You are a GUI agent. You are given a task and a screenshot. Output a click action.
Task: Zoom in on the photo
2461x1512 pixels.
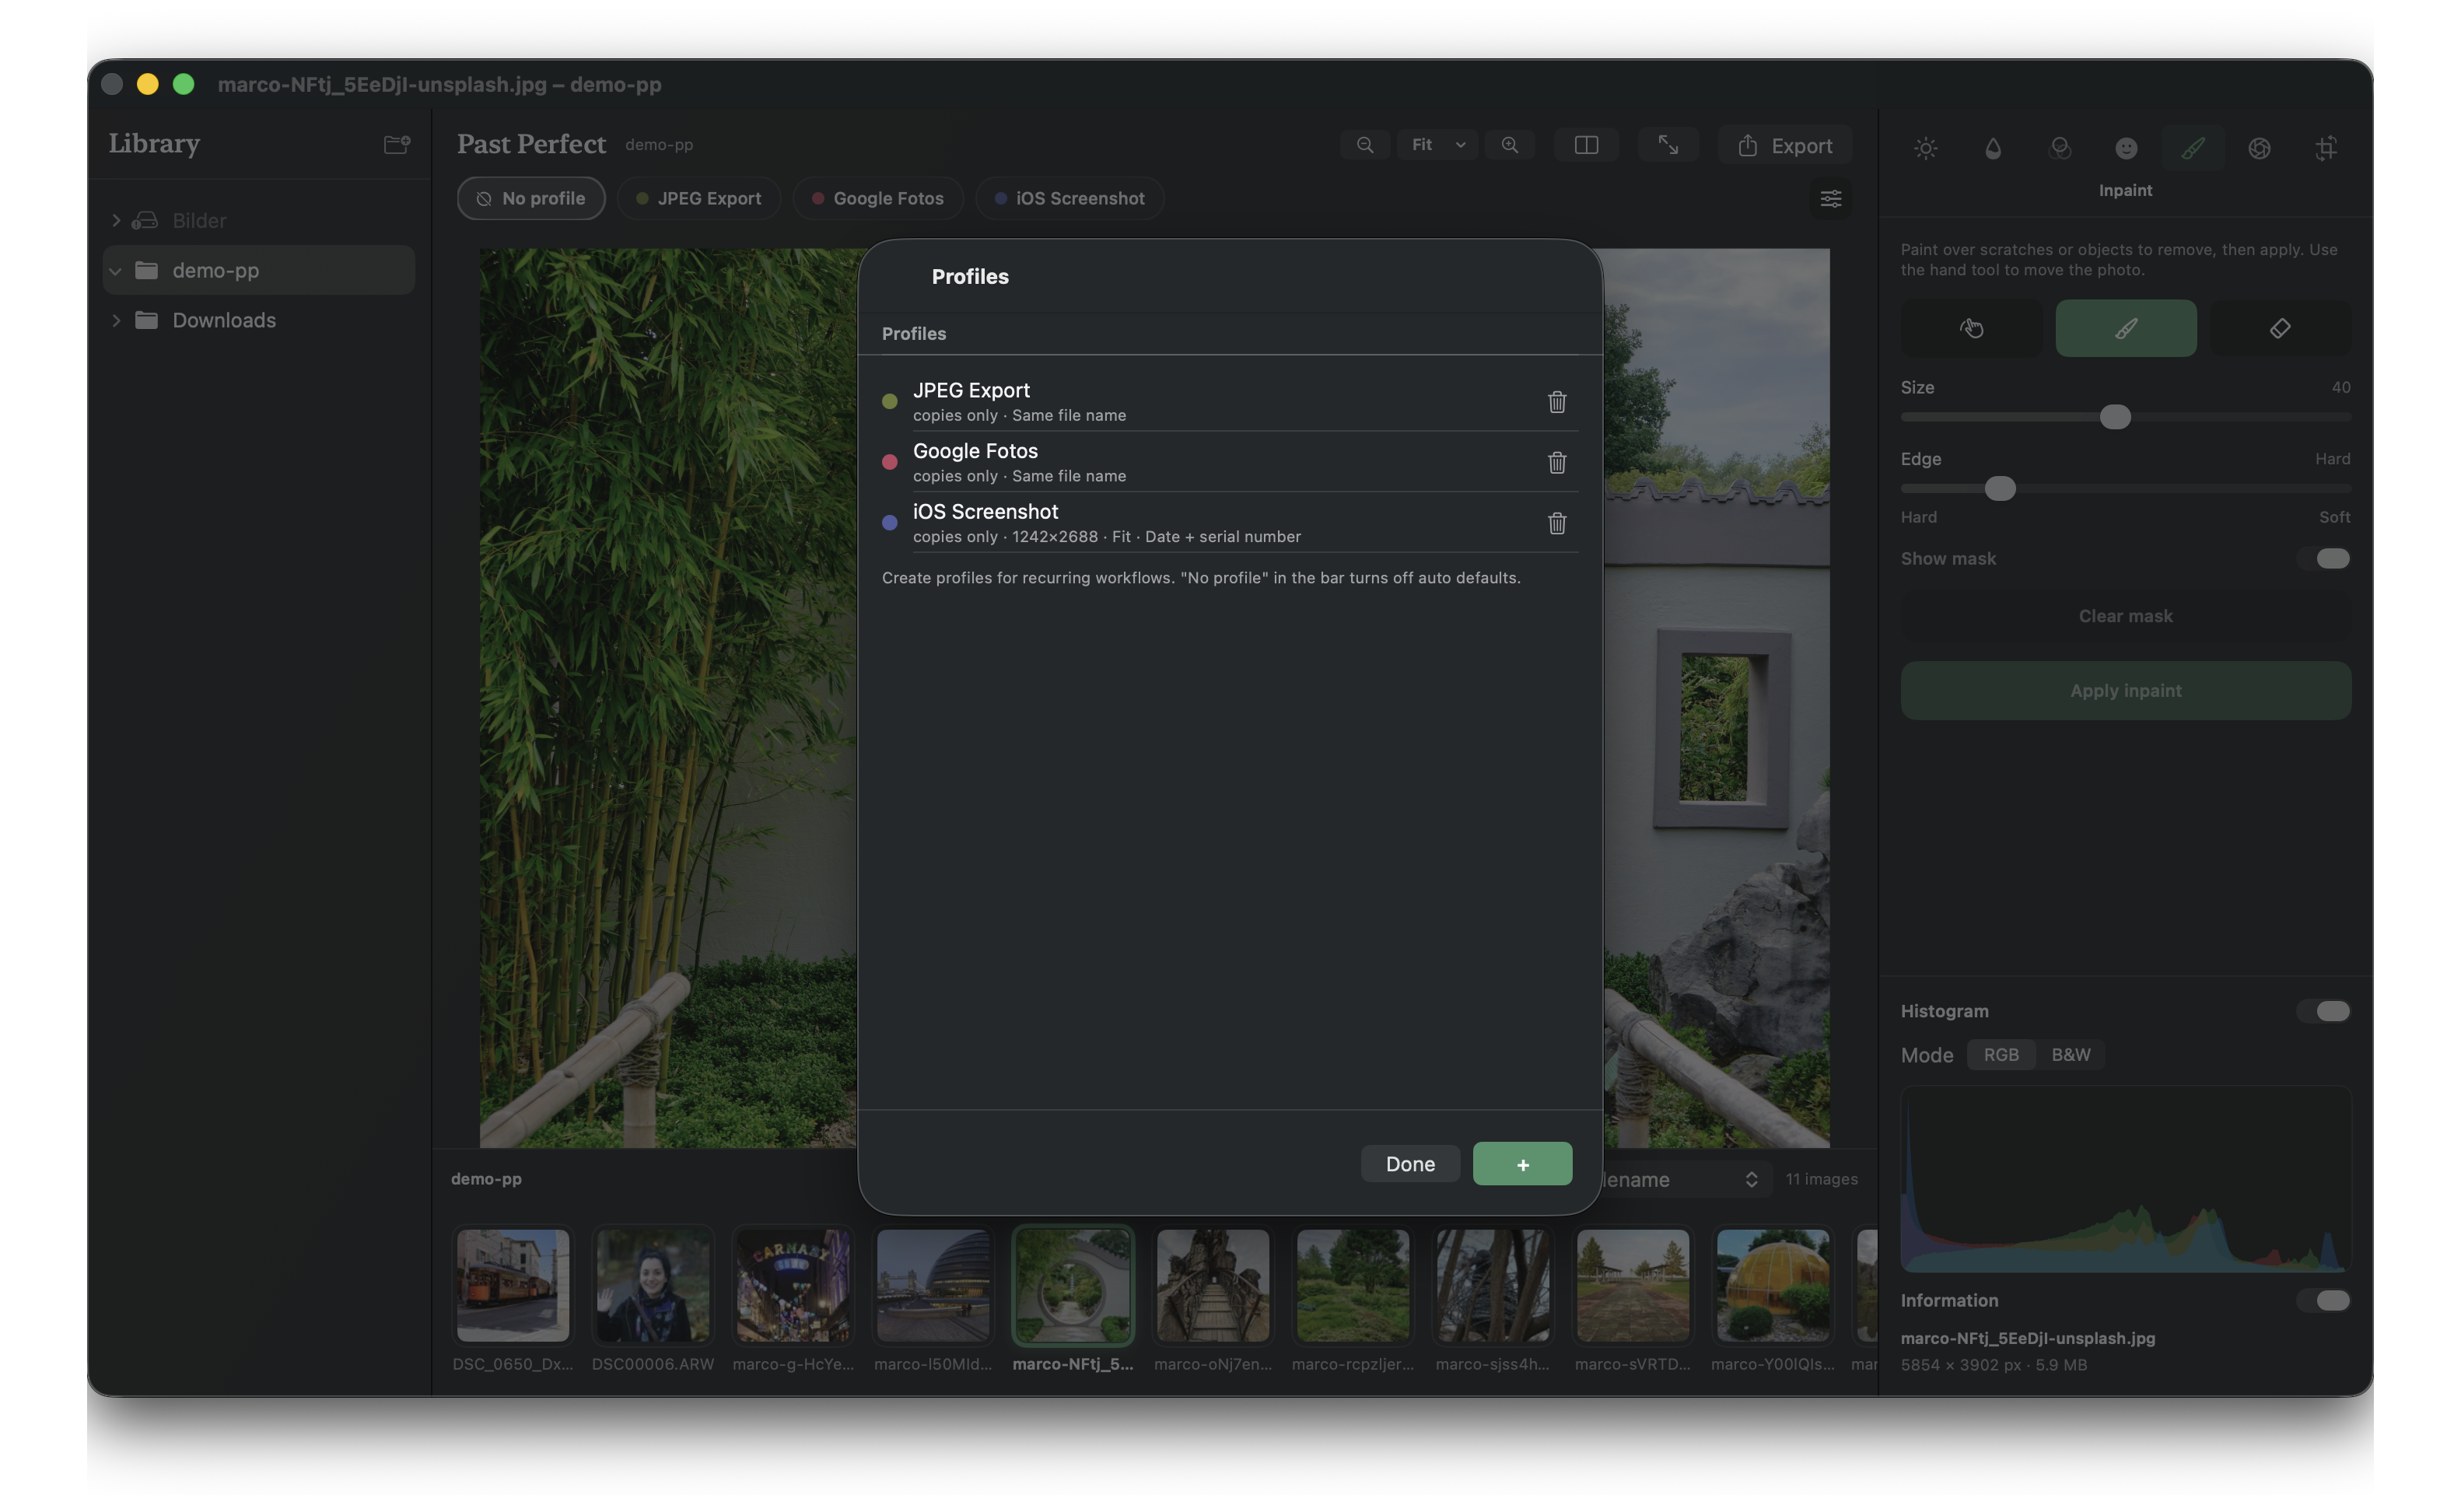pos(1509,145)
